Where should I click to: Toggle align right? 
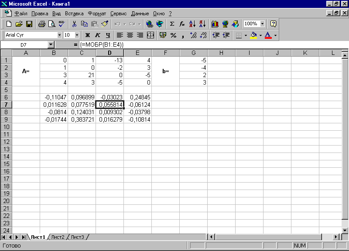click(x=140, y=35)
